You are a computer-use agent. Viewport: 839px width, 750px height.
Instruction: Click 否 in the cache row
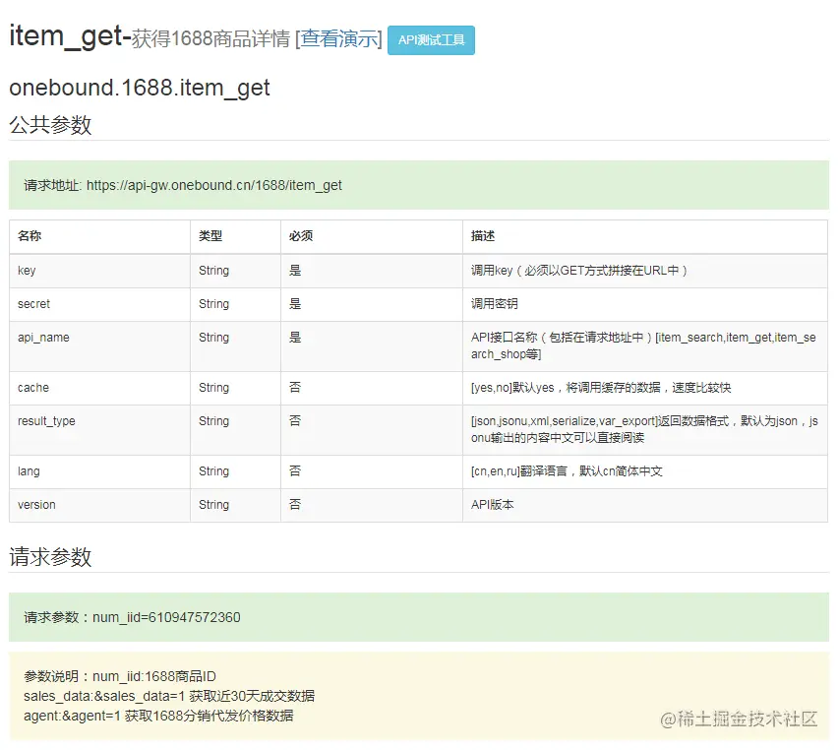(x=295, y=387)
